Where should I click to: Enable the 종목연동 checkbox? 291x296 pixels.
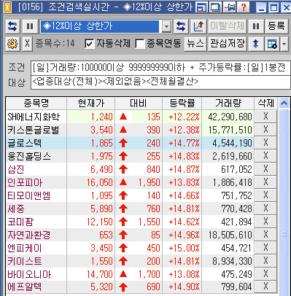[x=140, y=44]
